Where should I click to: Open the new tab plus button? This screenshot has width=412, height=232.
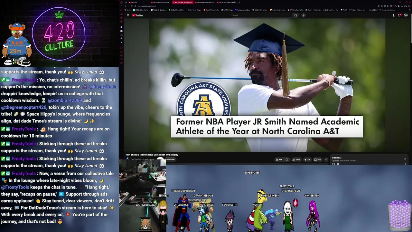pos(239,2)
